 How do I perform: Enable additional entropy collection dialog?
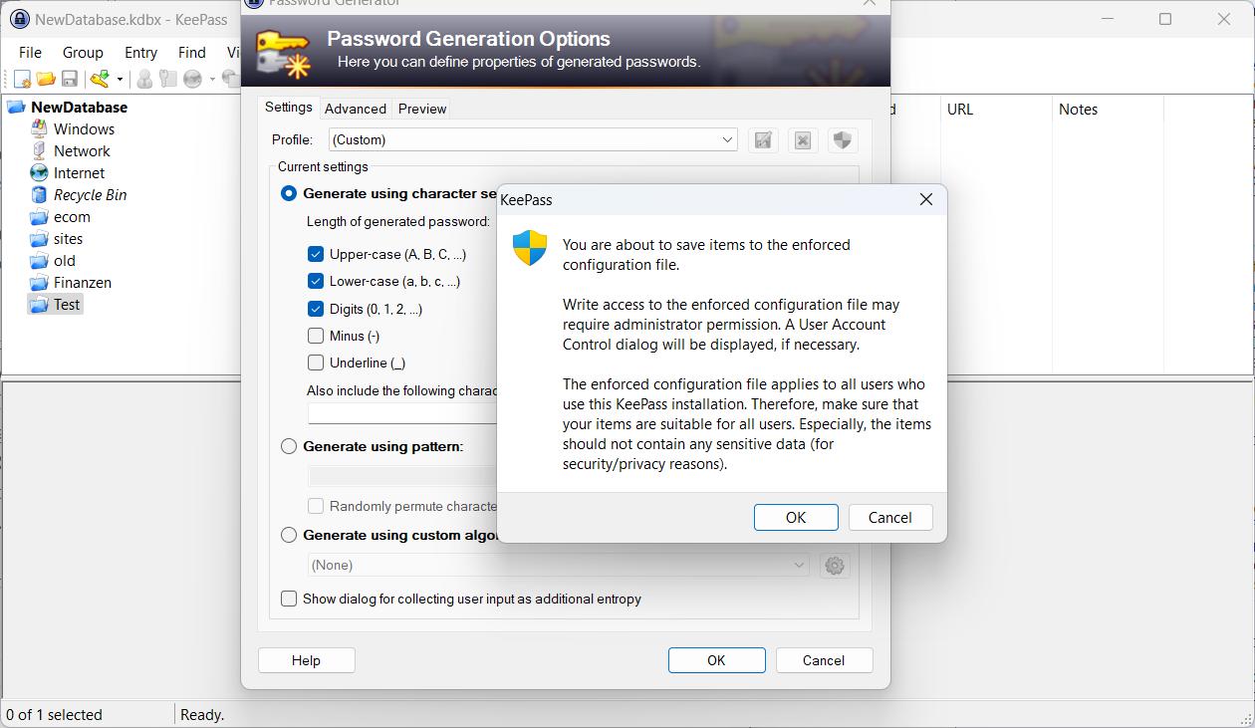coord(289,599)
